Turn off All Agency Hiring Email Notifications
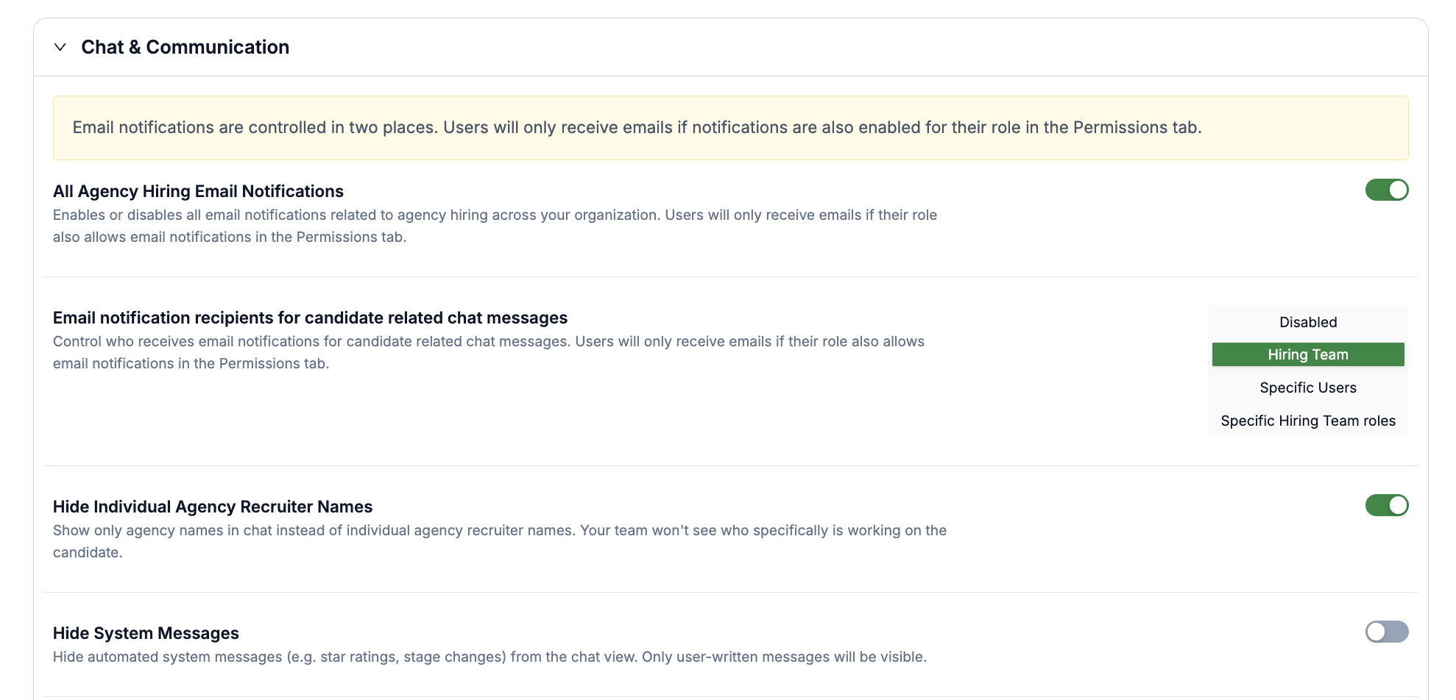 [1387, 190]
